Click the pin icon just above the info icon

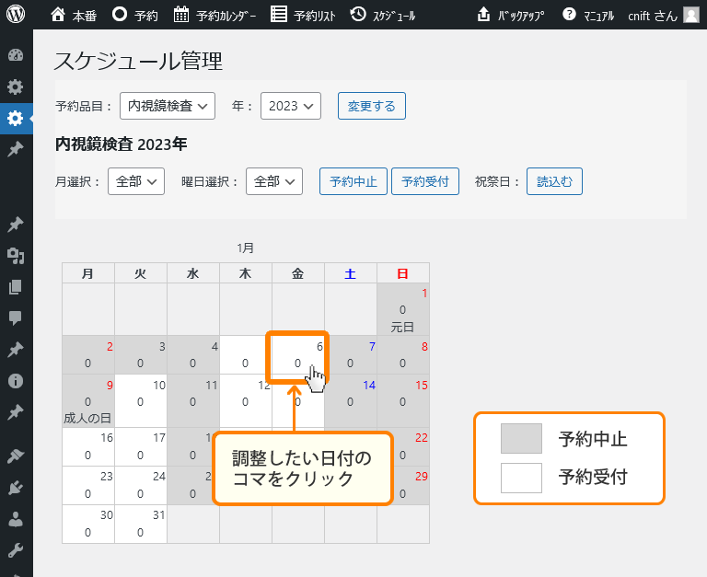pos(16,350)
